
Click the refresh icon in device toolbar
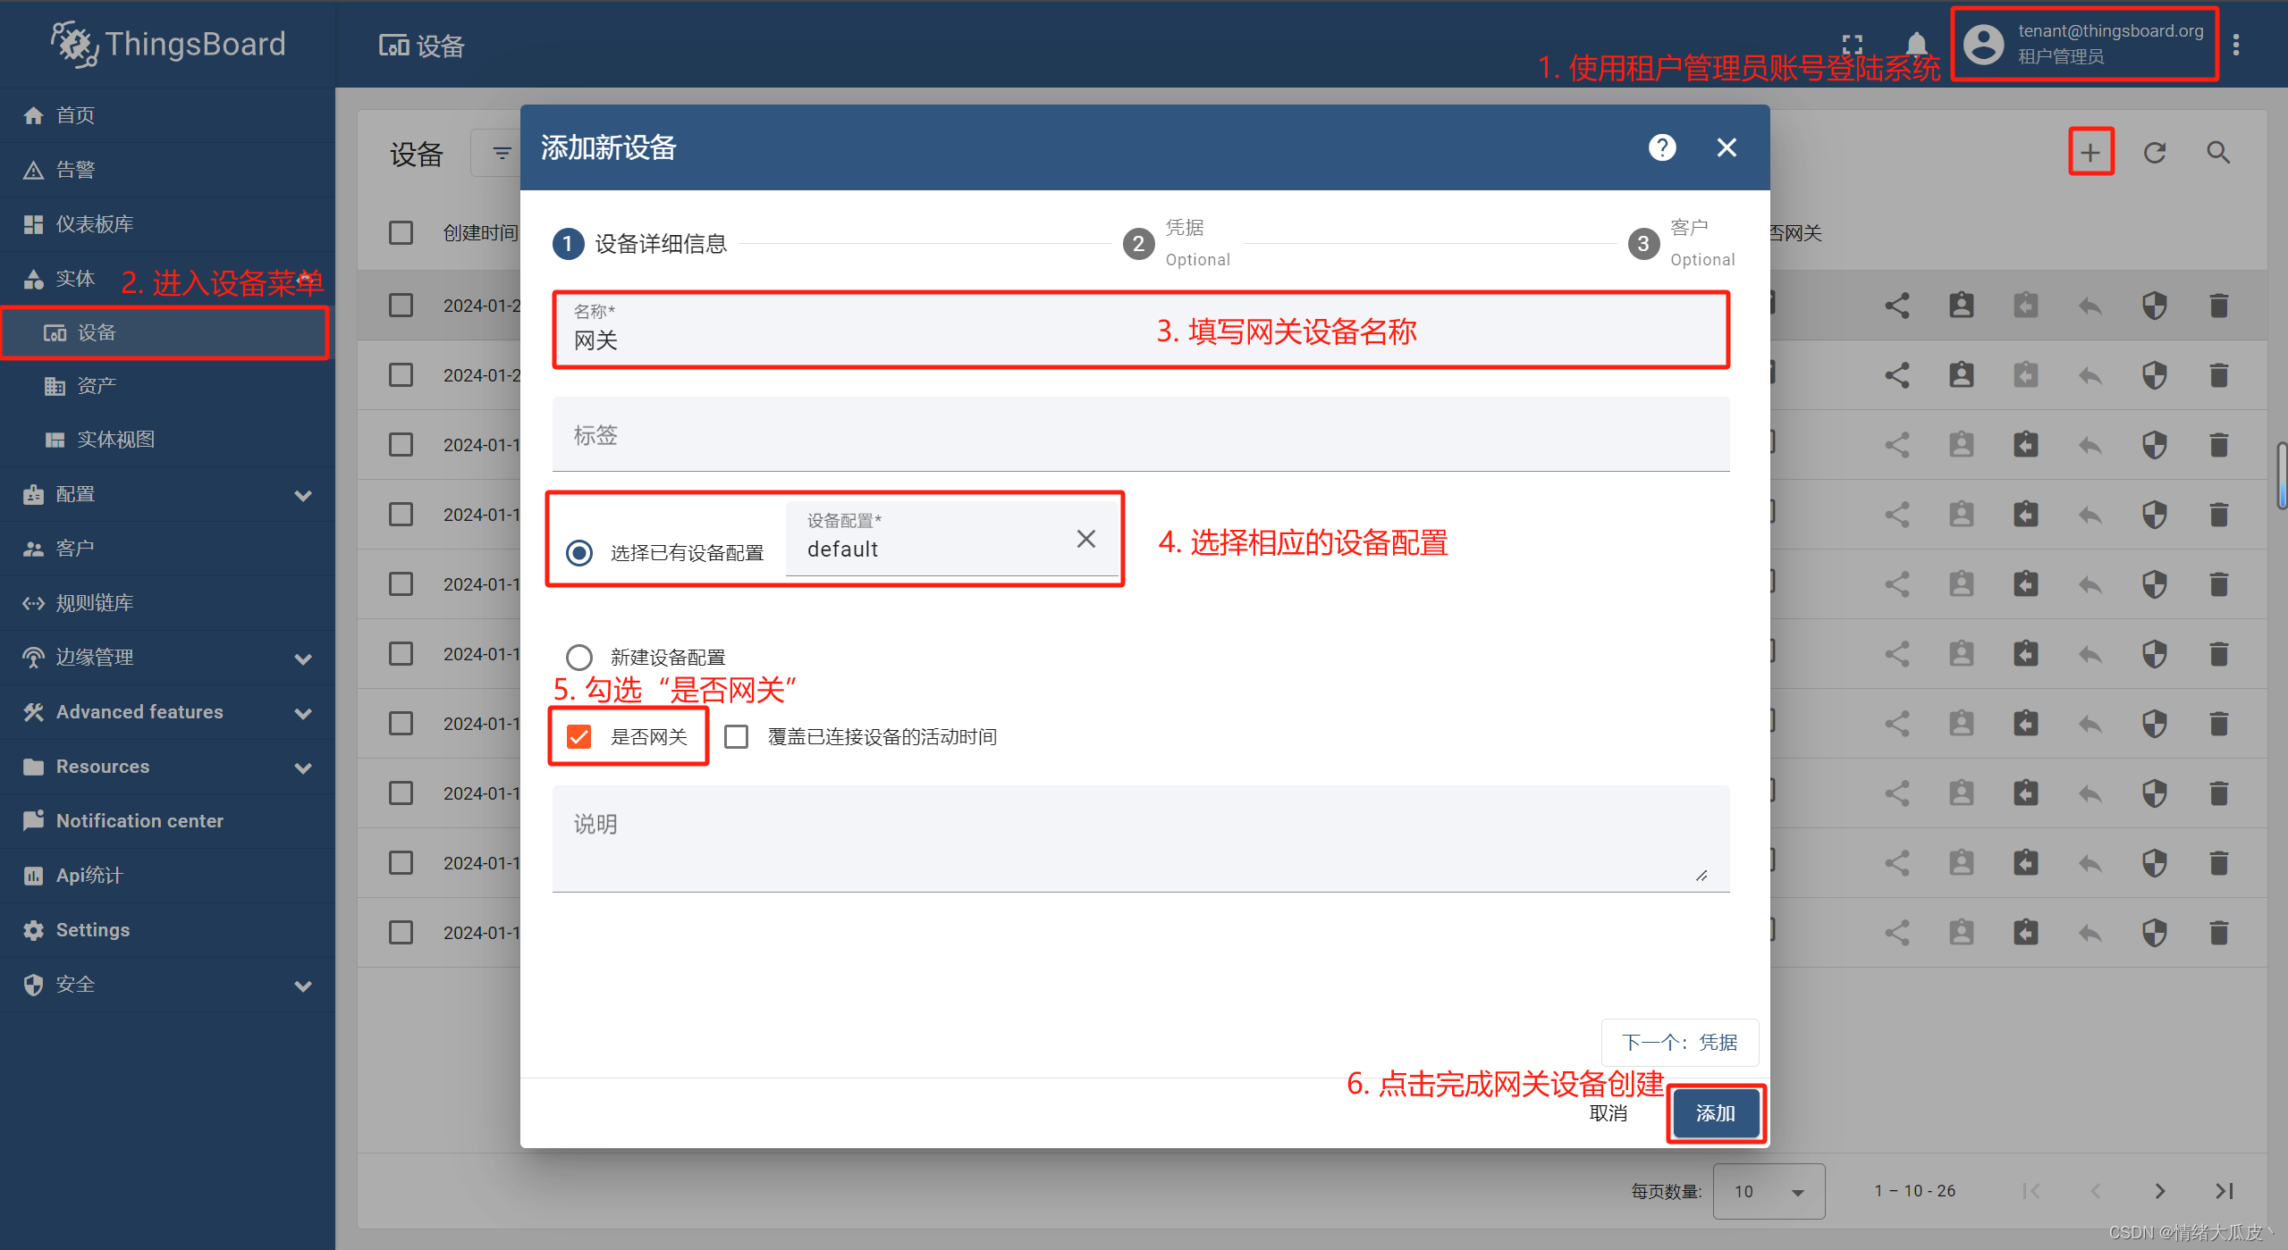(x=2154, y=153)
